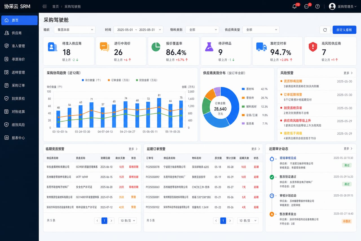Click the 原材料 blue legend swatch
Viewport: 361px width, 241px height.
pos(243,89)
